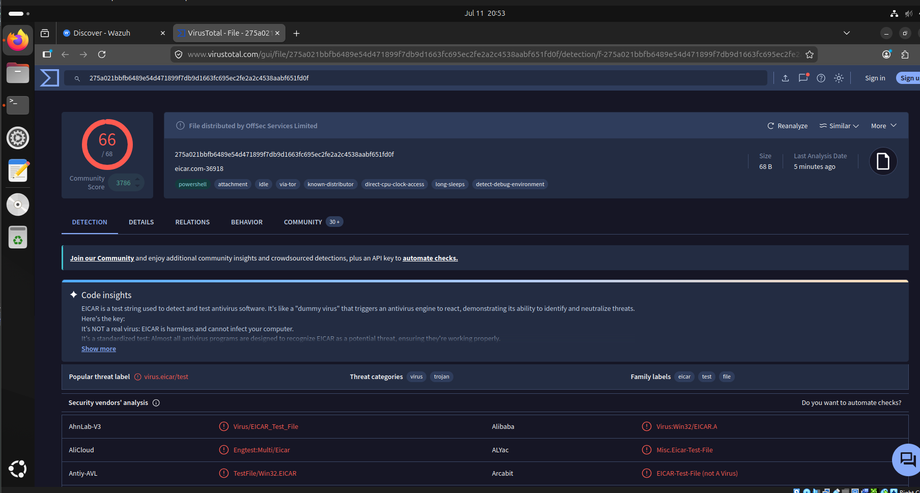Image resolution: width=920 pixels, height=493 pixels.
Task: Go forward with the browser forward arrow
Action: click(83, 54)
